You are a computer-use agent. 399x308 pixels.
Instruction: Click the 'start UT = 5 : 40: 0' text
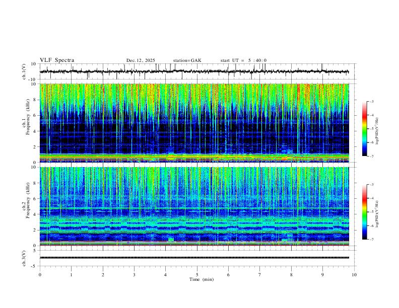243,60
